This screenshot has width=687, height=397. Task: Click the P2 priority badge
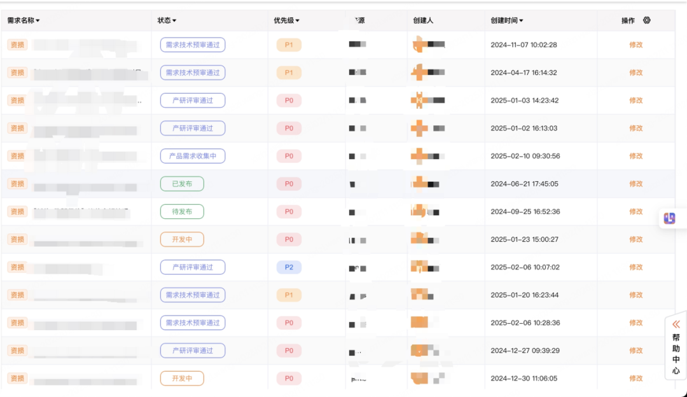pyautogui.click(x=289, y=267)
